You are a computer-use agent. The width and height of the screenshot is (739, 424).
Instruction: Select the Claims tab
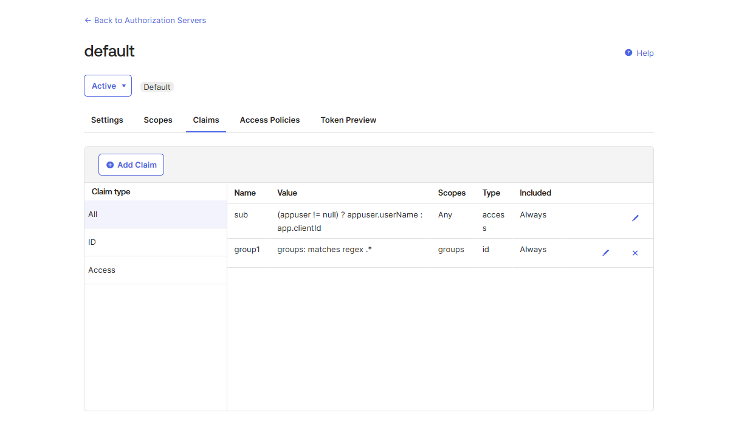tap(206, 120)
